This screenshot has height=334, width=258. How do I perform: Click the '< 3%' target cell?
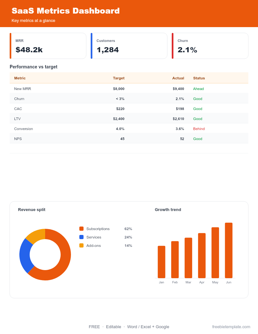click(x=120, y=99)
